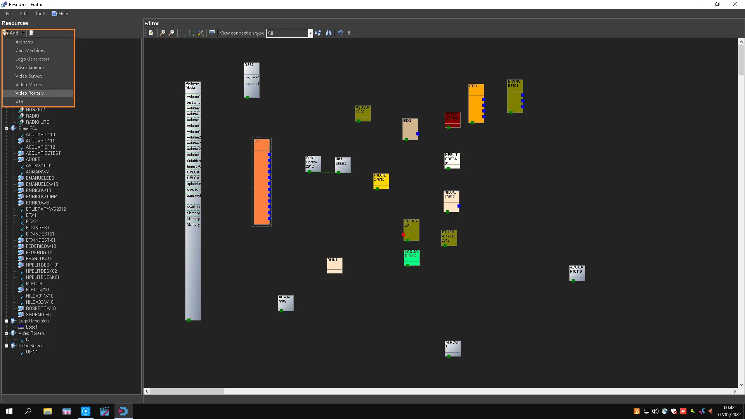The width and height of the screenshot is (745, 419).
Task: Select Video Servers in the Add menu
Action: [29, 76]
